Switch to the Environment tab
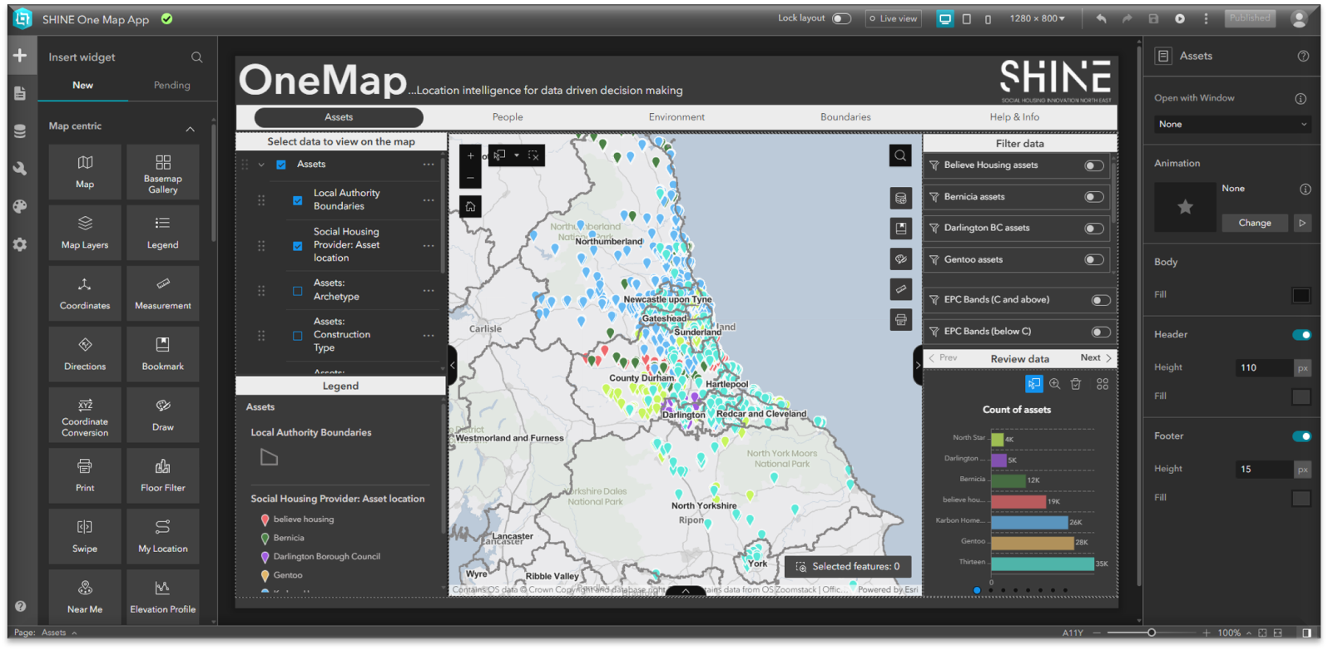The width and height of the screenshot is (1328, 650). [676, 117]
